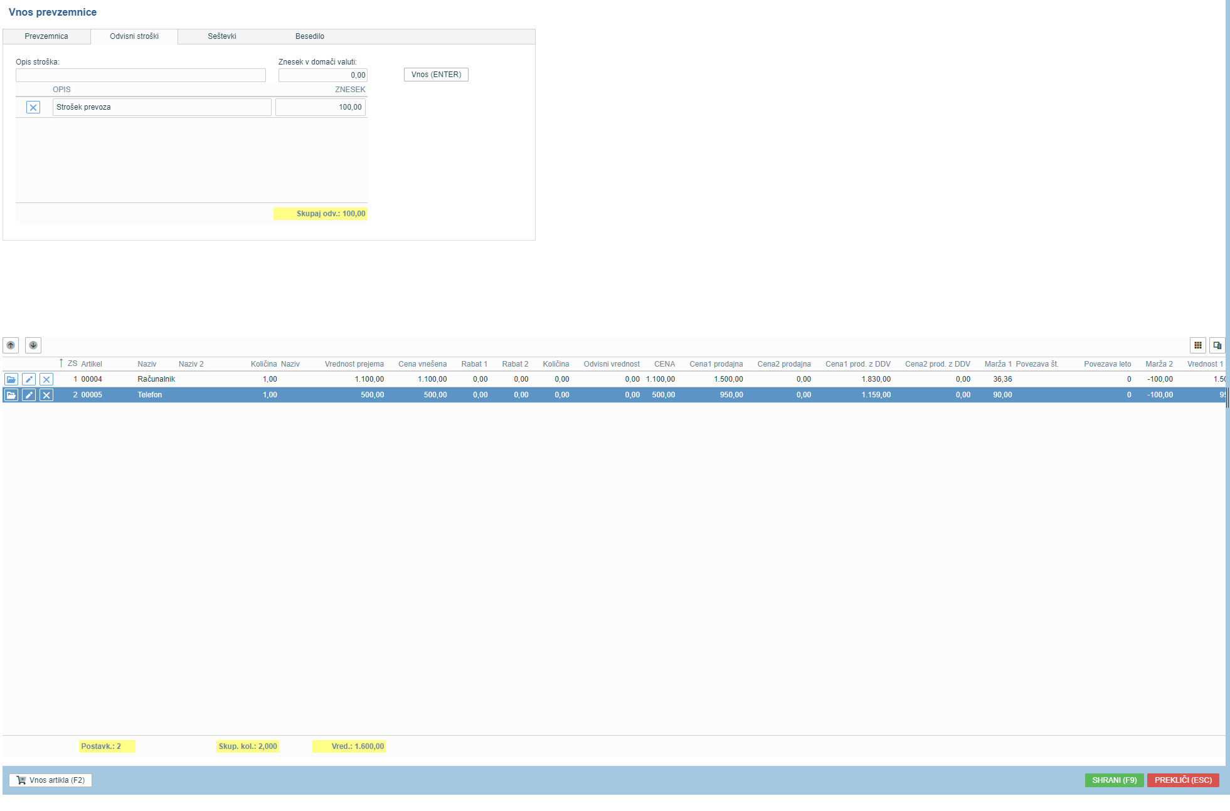1230x811 pixels.
Task: Click article code 00005
Action: (x=92, y=395)
